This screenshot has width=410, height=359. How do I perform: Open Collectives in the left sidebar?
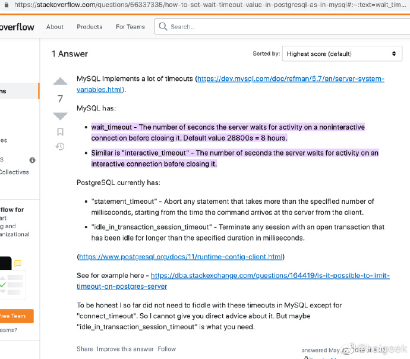(x=14, y=172)
